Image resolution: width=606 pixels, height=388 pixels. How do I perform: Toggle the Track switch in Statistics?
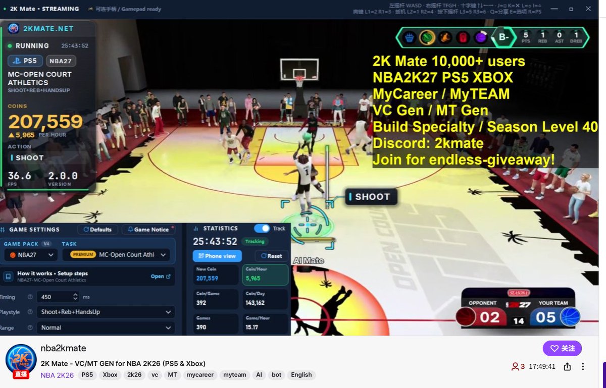pyautogui.click(x=262, y=228)
